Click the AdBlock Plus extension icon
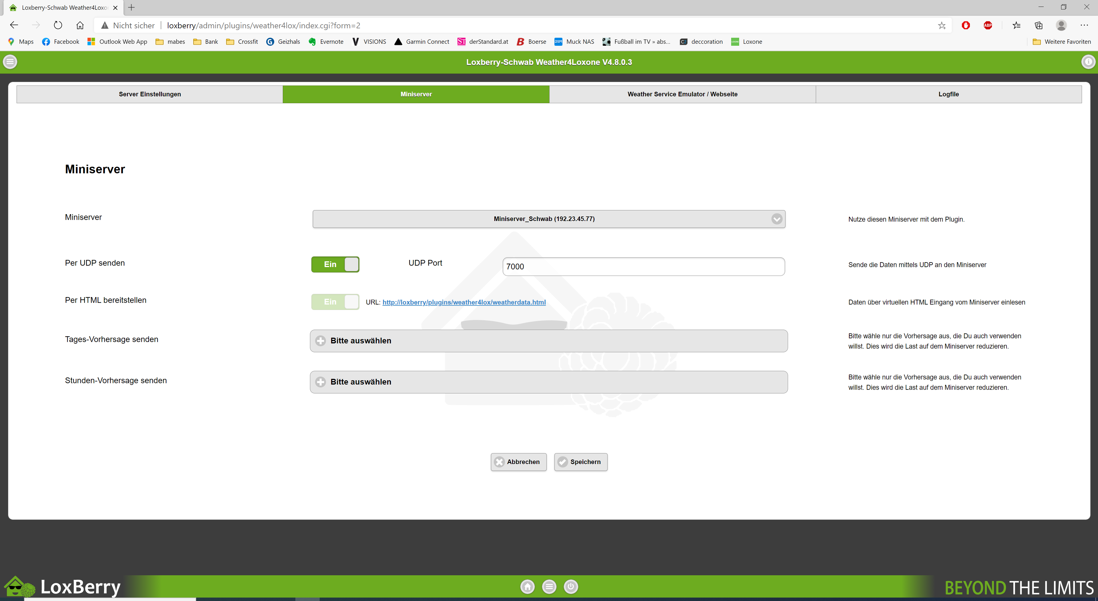 point(988,25)
